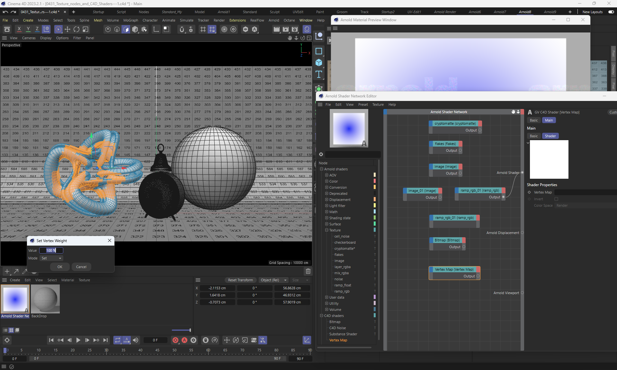
Task: Select the Rotate tool in toolbar
Action: [76, 29]
